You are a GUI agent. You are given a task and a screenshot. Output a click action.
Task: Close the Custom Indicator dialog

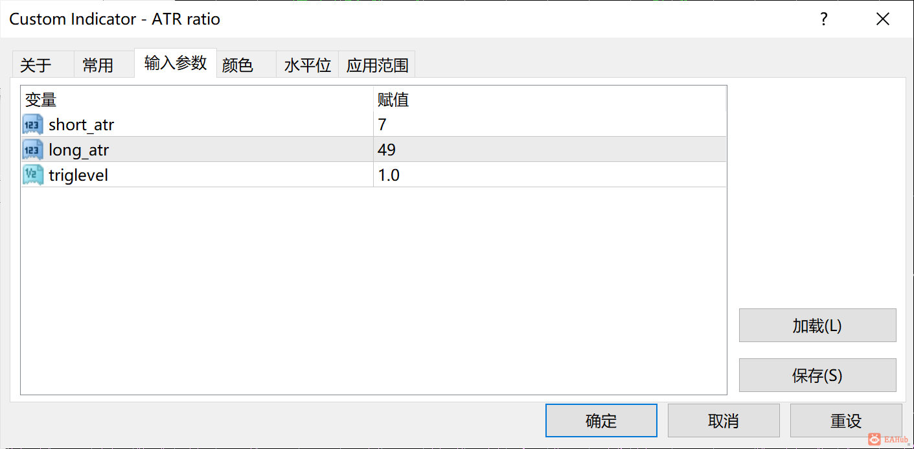(882, 19)
